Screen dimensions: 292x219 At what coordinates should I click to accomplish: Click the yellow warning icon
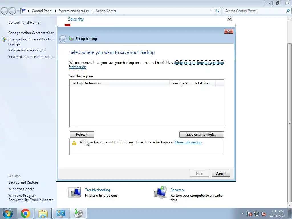coord(74,143)
